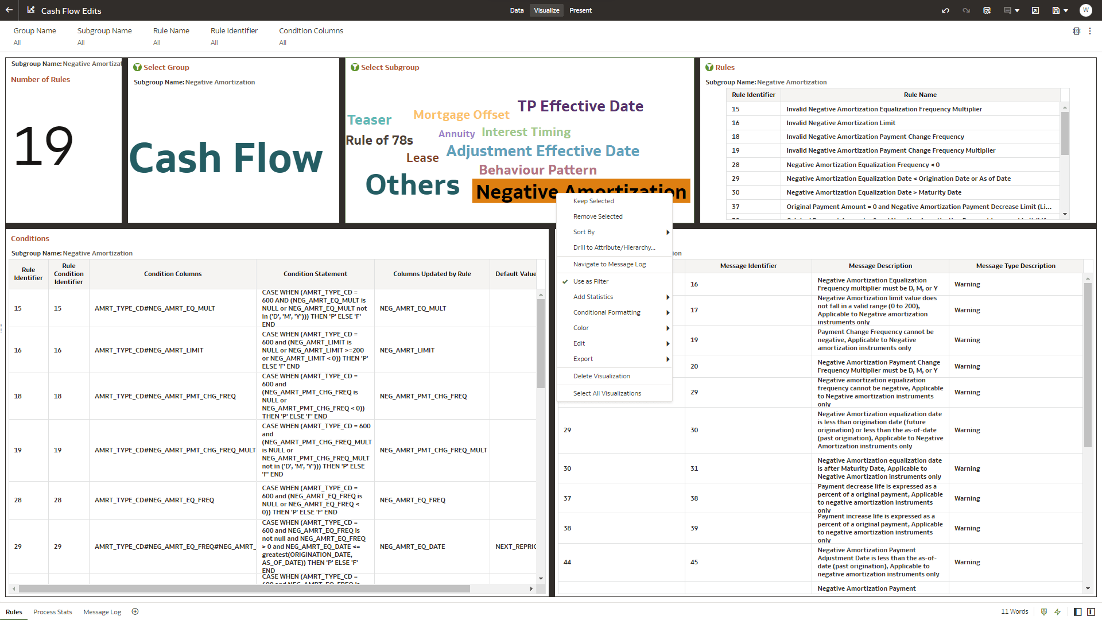Image resolution: width=1102 pixels, height=620 pixels.
Task: Open the Group Name filter showing All
Action: coord(34,36)
